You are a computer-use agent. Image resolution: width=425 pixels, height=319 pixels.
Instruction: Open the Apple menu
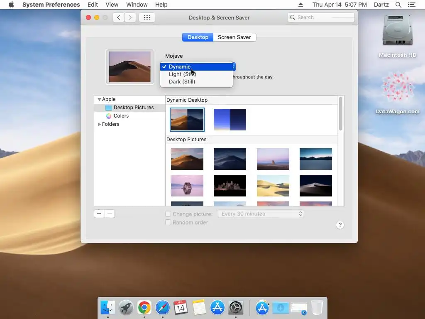coord(11,5)
